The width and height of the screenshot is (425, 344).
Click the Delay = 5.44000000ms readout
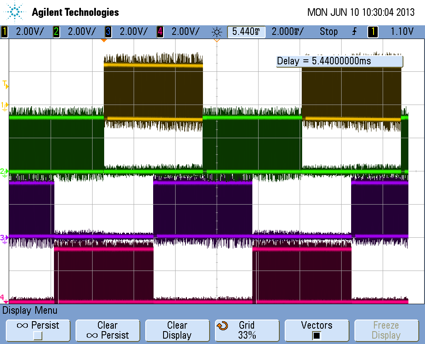(x=340, y=61)
